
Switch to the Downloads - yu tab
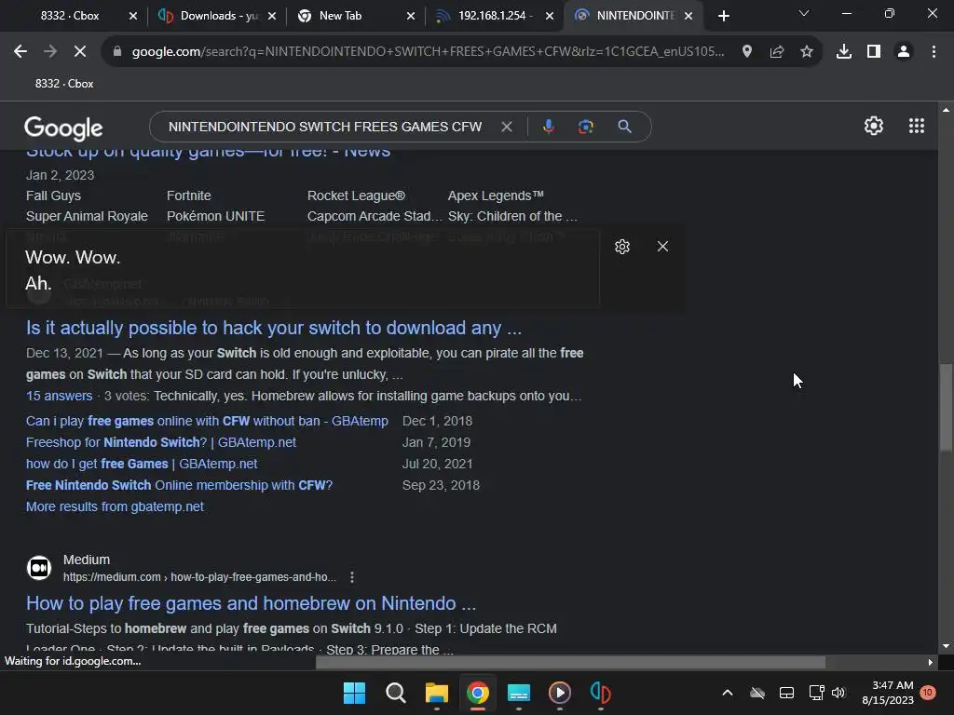click(x=216, y=16)
